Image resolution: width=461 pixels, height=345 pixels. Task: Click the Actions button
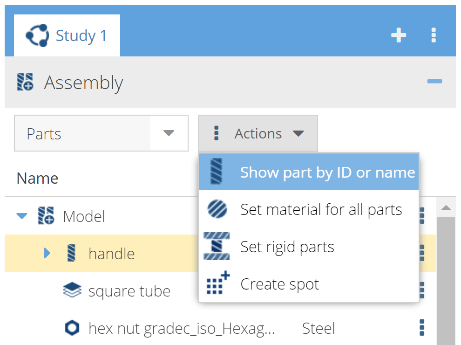coord(258,134)
